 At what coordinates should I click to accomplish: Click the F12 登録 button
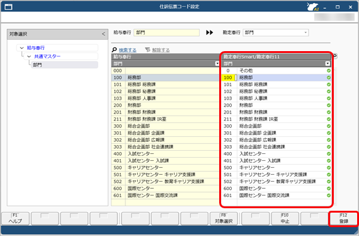(344, 218)
